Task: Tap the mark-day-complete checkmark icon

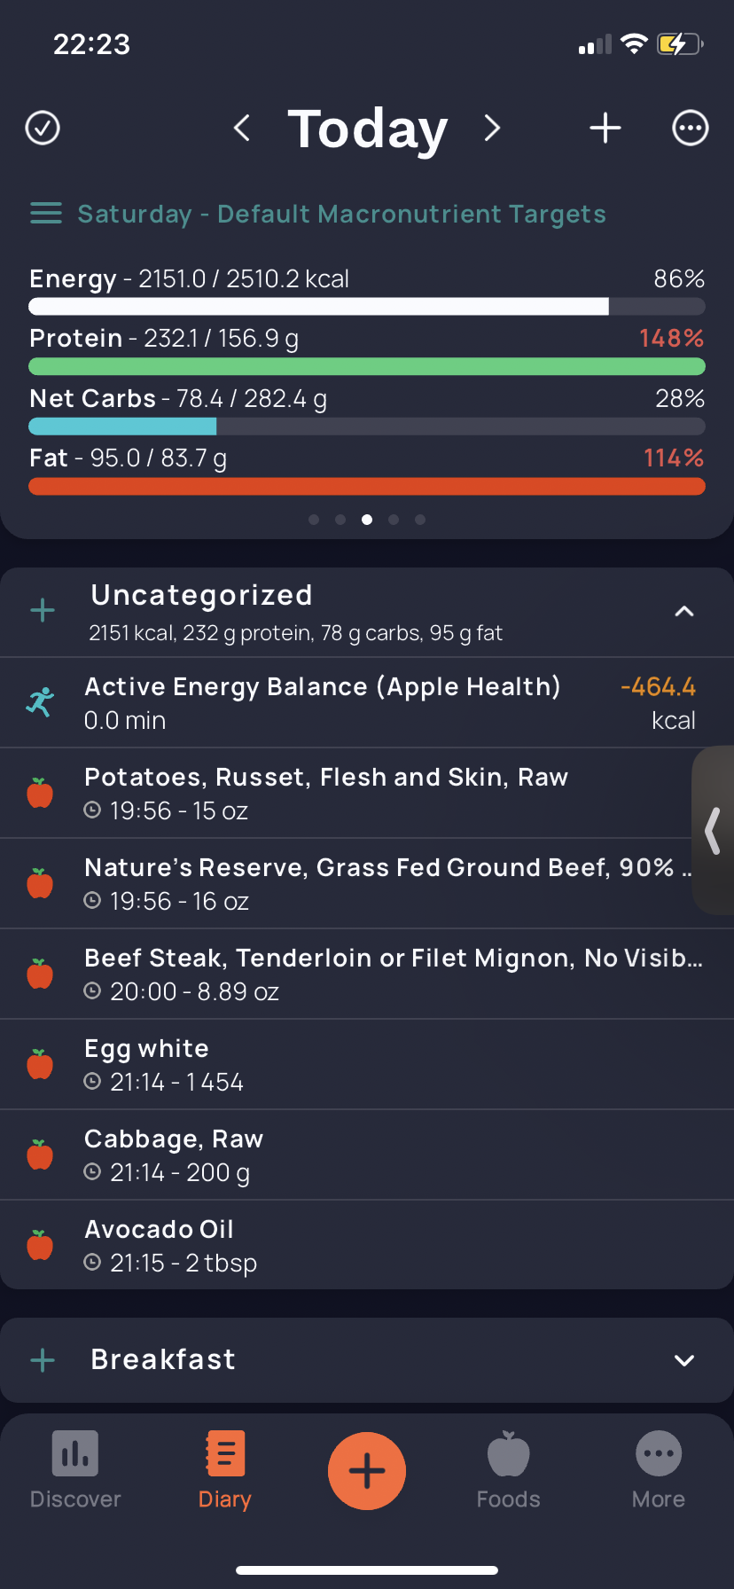Action: (43, 128)
